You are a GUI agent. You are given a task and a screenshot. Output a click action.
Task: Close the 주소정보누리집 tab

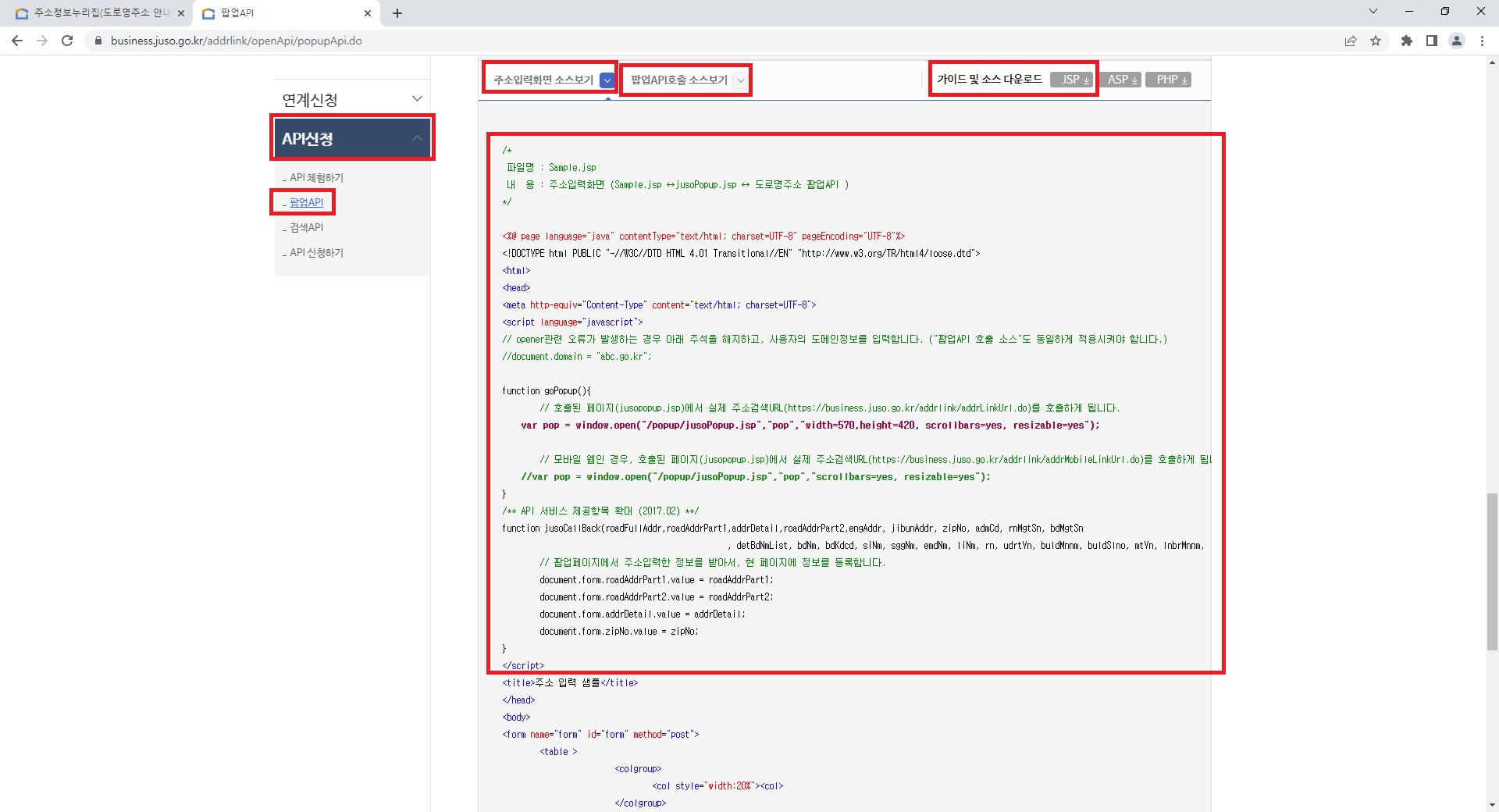coord(180,13)
